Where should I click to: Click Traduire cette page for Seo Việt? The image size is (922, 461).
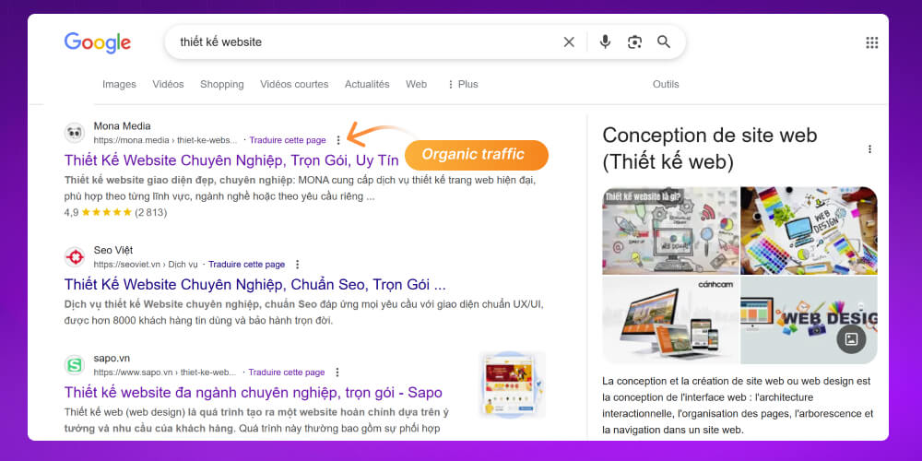(x=246, y=265)
